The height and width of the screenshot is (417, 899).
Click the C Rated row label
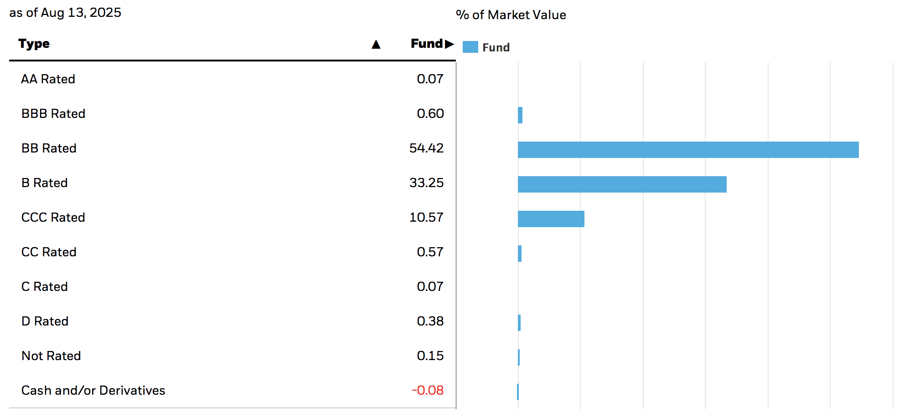coord(45,287)
